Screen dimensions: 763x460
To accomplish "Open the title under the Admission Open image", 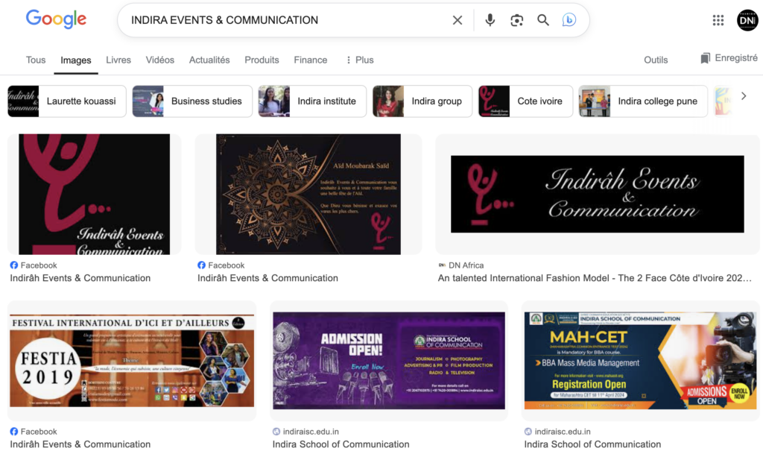I will tap(341, 444).
